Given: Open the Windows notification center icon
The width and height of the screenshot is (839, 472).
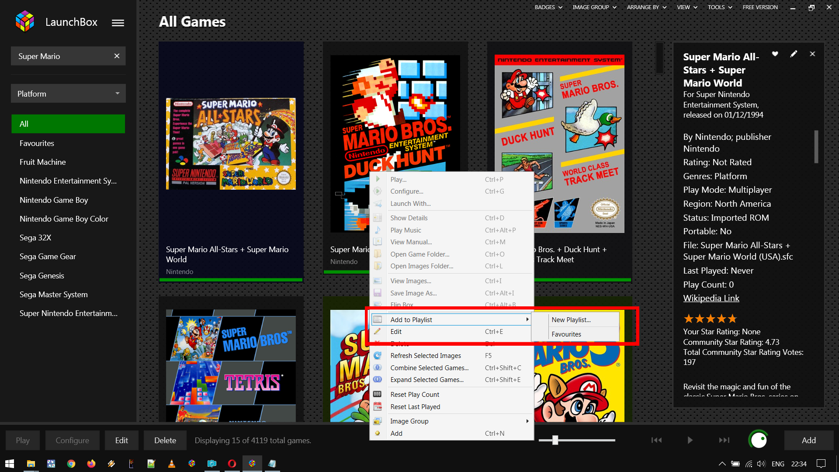Looking at the screenshot, I should [x=821, y=464].
